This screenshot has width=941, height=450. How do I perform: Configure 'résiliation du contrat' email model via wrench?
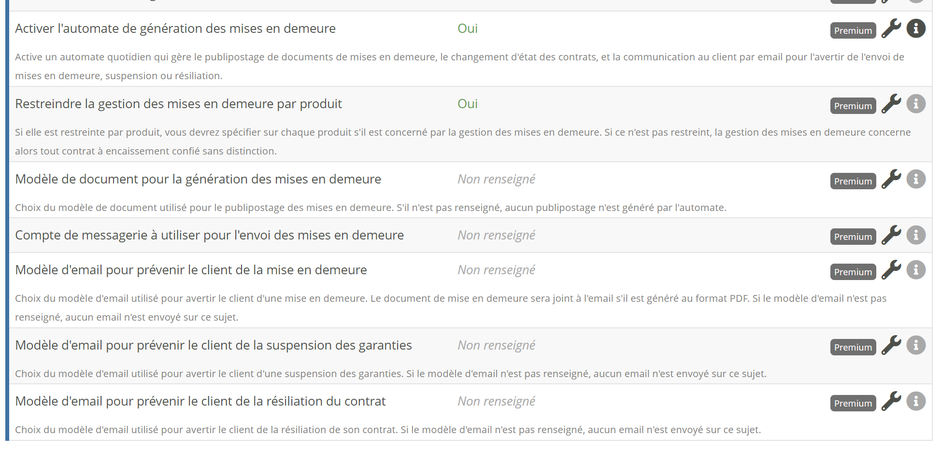tap(891, 401)
